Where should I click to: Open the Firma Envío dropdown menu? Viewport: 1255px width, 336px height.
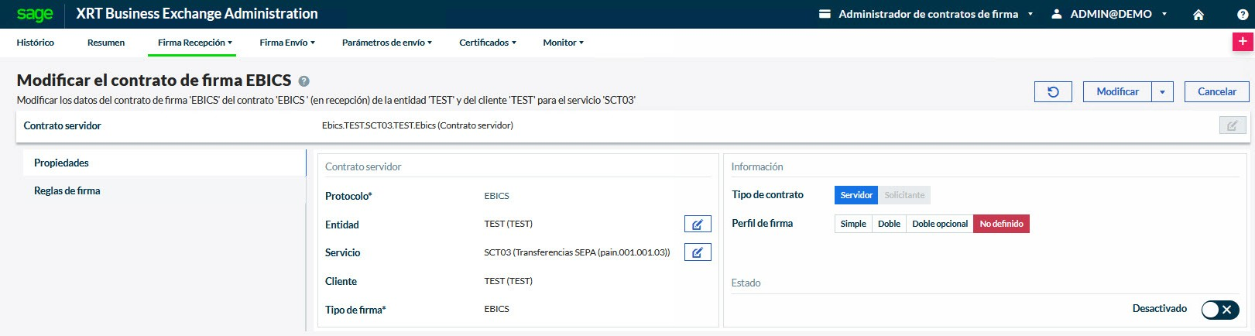click(287, 43)
